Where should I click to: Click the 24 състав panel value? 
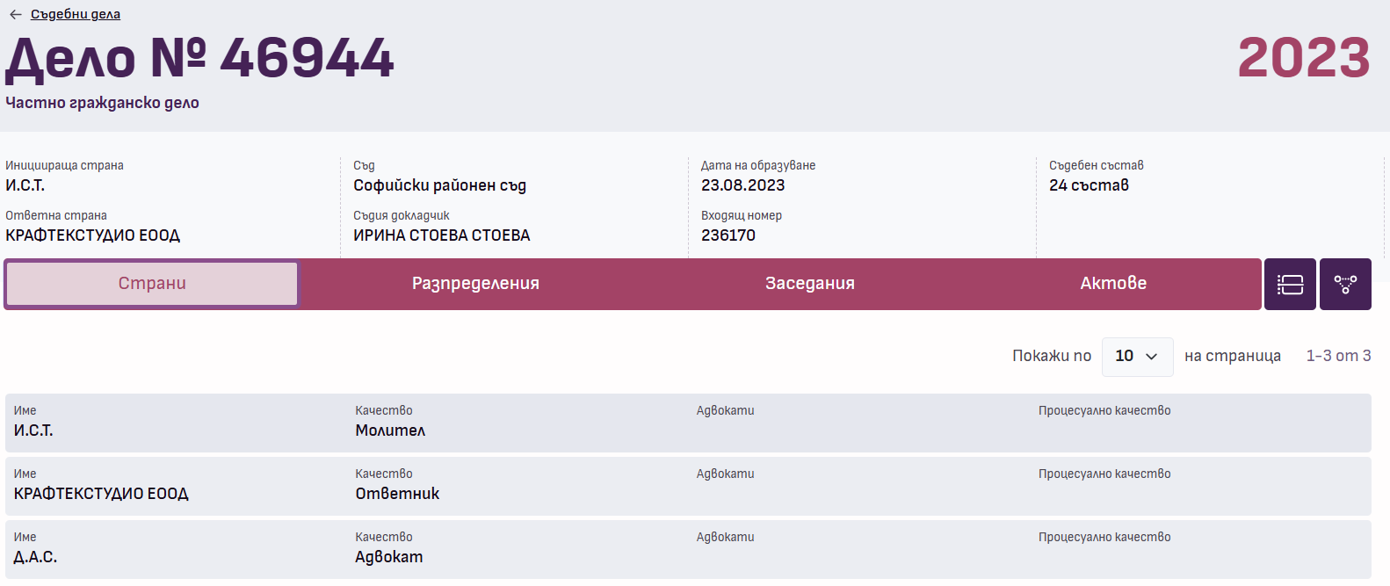click(x=1089, y=185)
